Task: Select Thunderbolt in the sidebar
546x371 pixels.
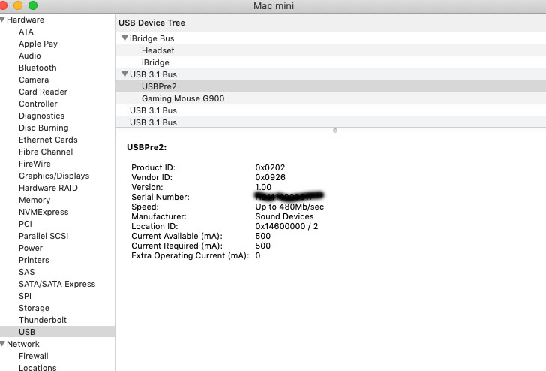Action: (43, 320)
